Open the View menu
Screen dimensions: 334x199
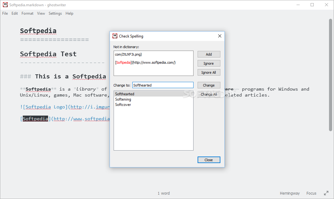(x=41, y=13)
